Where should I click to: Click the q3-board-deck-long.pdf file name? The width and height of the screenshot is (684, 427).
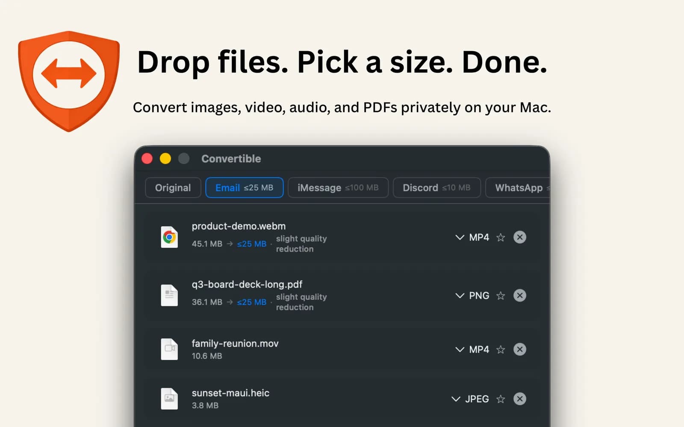[247, 284]
